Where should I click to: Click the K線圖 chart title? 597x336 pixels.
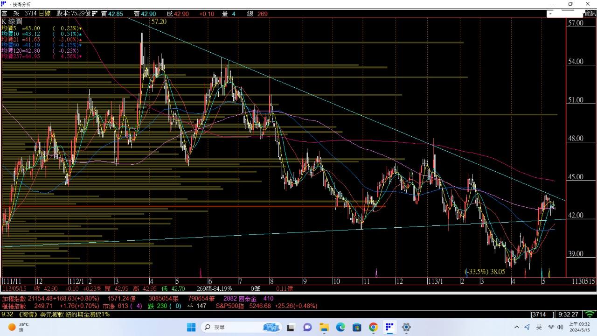pyautogui.click(x=12, y=21)
